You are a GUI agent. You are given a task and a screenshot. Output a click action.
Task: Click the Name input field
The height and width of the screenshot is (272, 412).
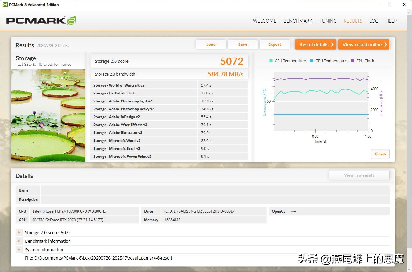213,190
